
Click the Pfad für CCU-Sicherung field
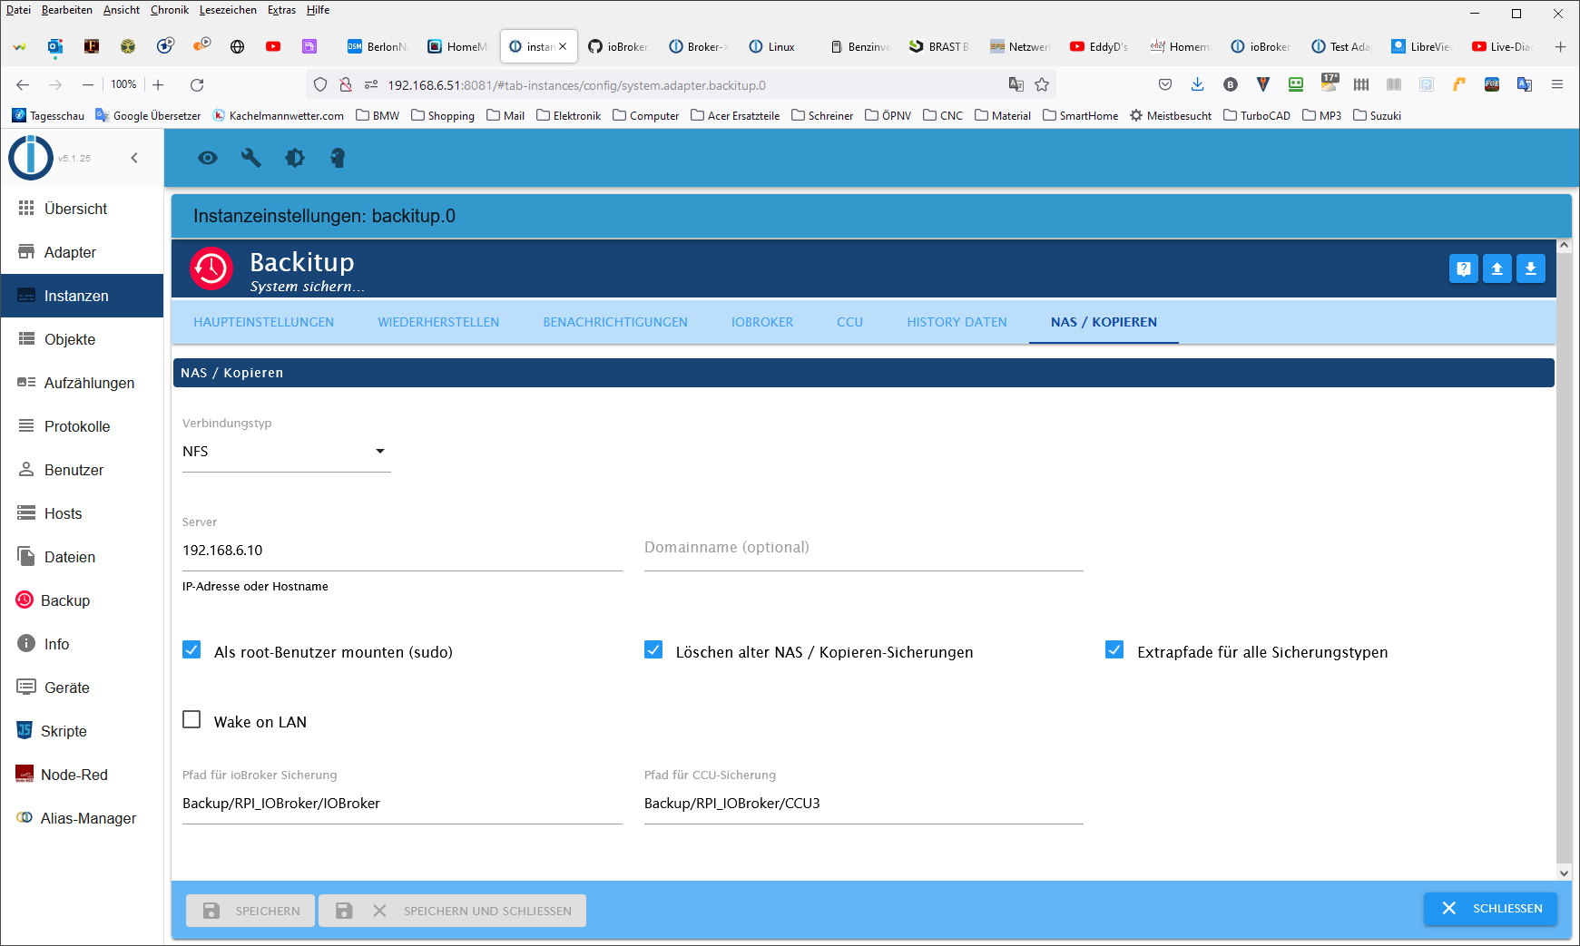864,804
